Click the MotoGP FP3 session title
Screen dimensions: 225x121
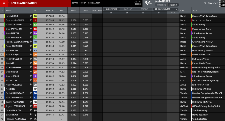point(162,2)
